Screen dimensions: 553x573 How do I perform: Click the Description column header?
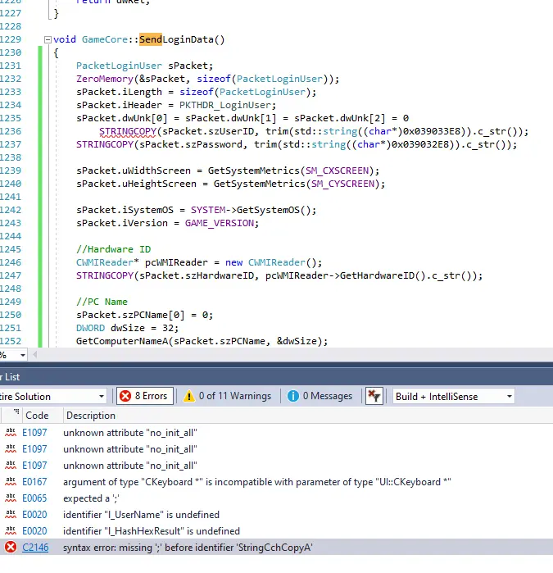tap(91, 416)
